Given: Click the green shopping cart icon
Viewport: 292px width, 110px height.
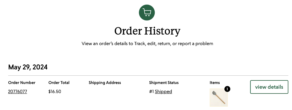Looking at the screenshot, I should tap(147, 13).
